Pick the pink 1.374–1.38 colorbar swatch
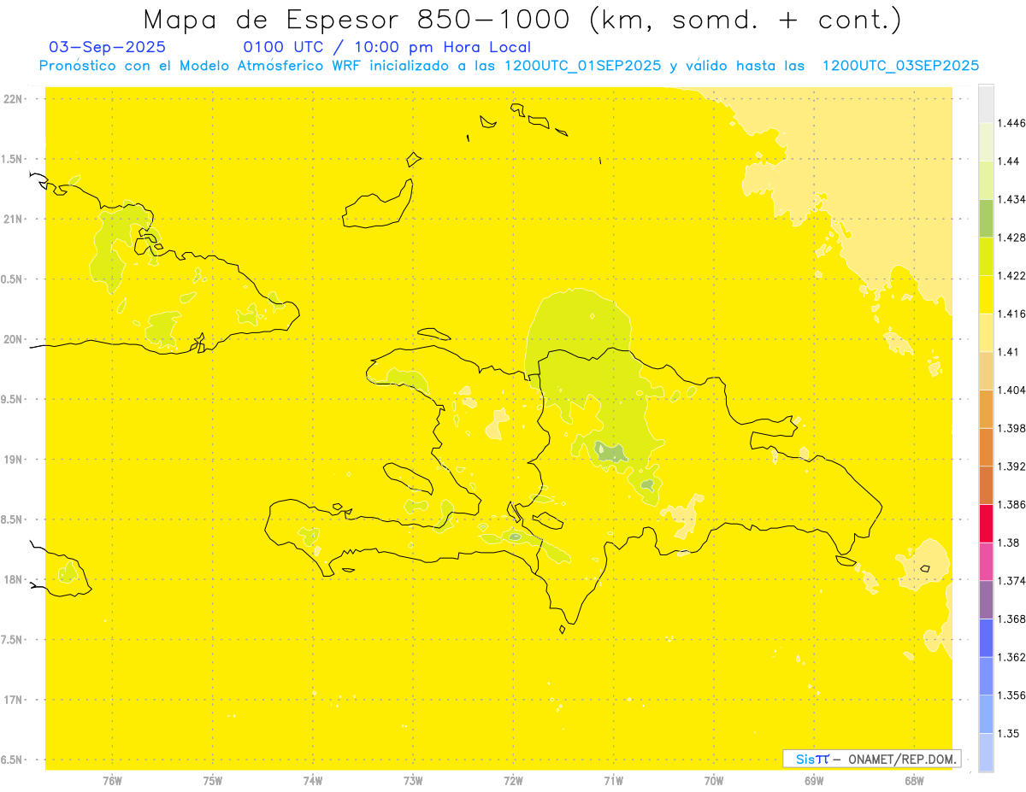 click(x=986, y=561)
